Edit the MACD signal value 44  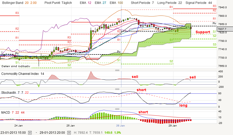pos(23,112)
